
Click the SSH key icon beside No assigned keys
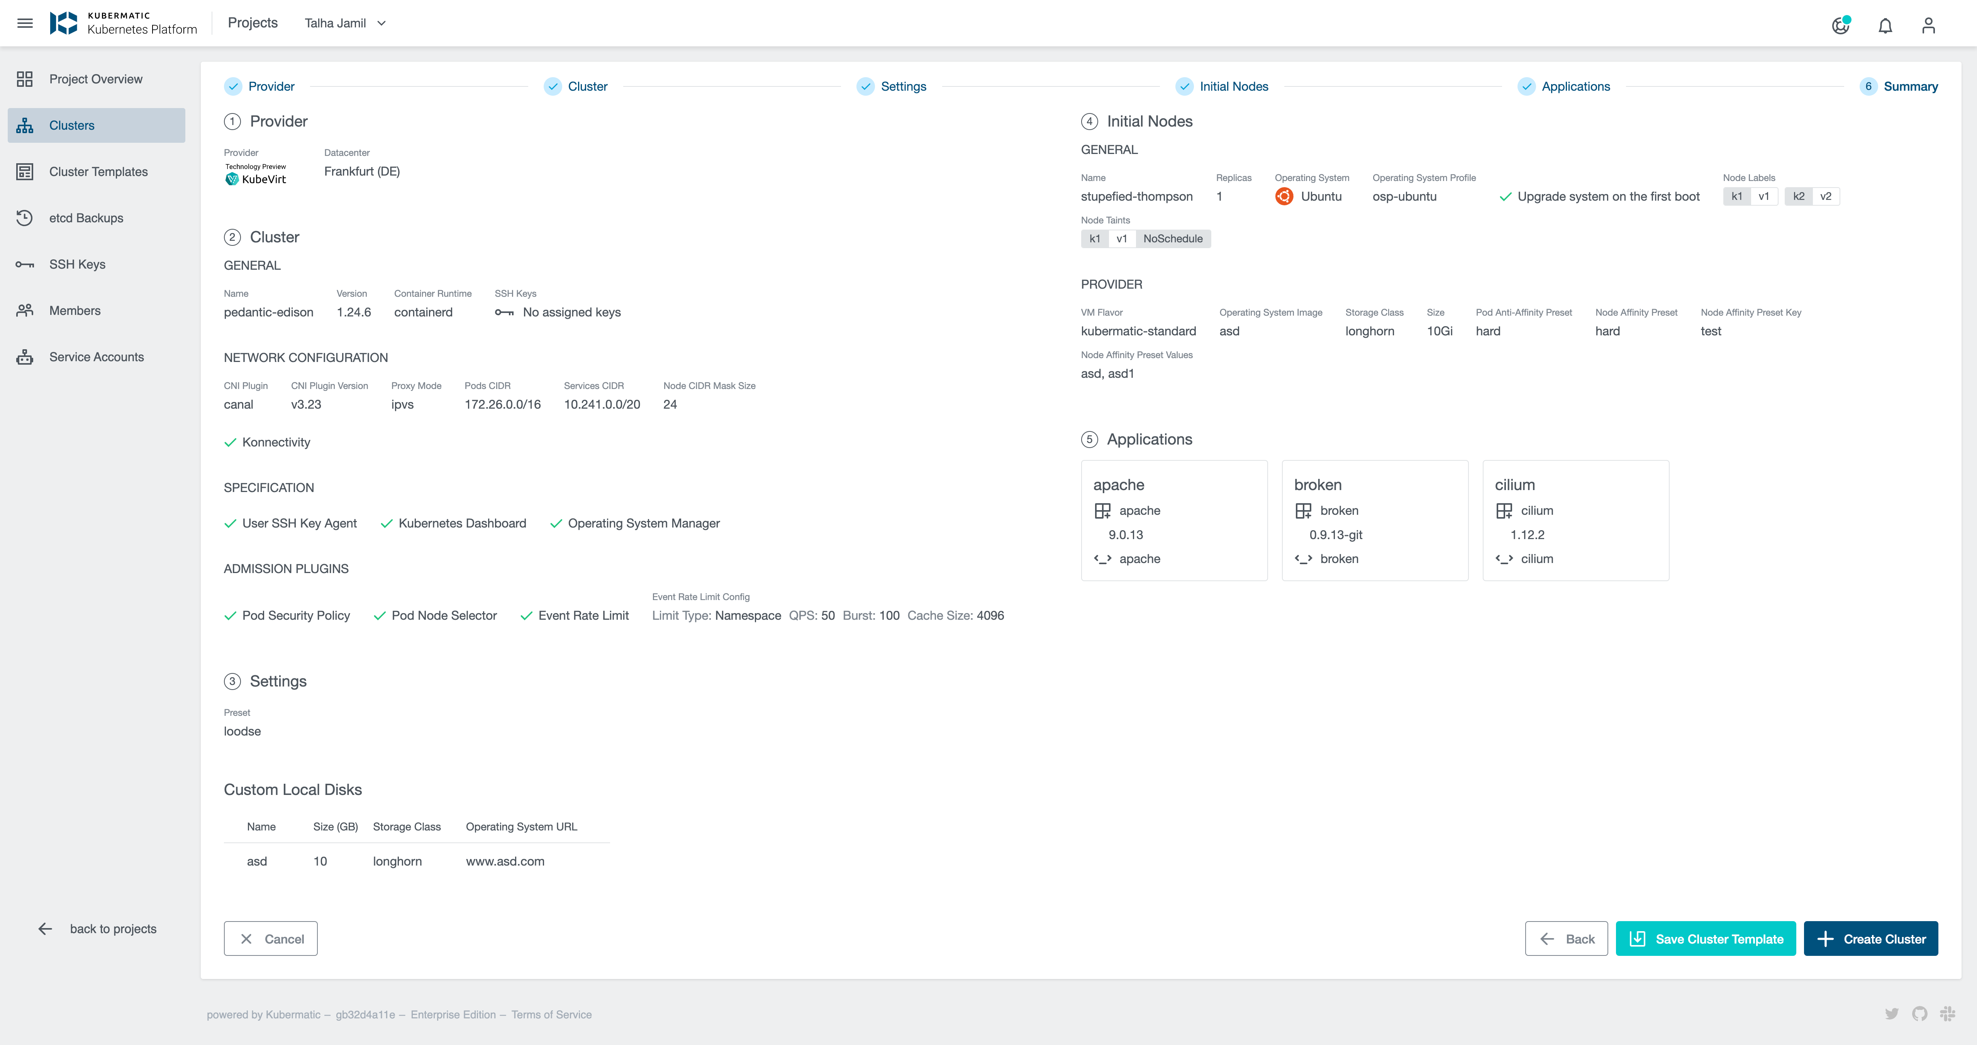(x=504, y=312)
